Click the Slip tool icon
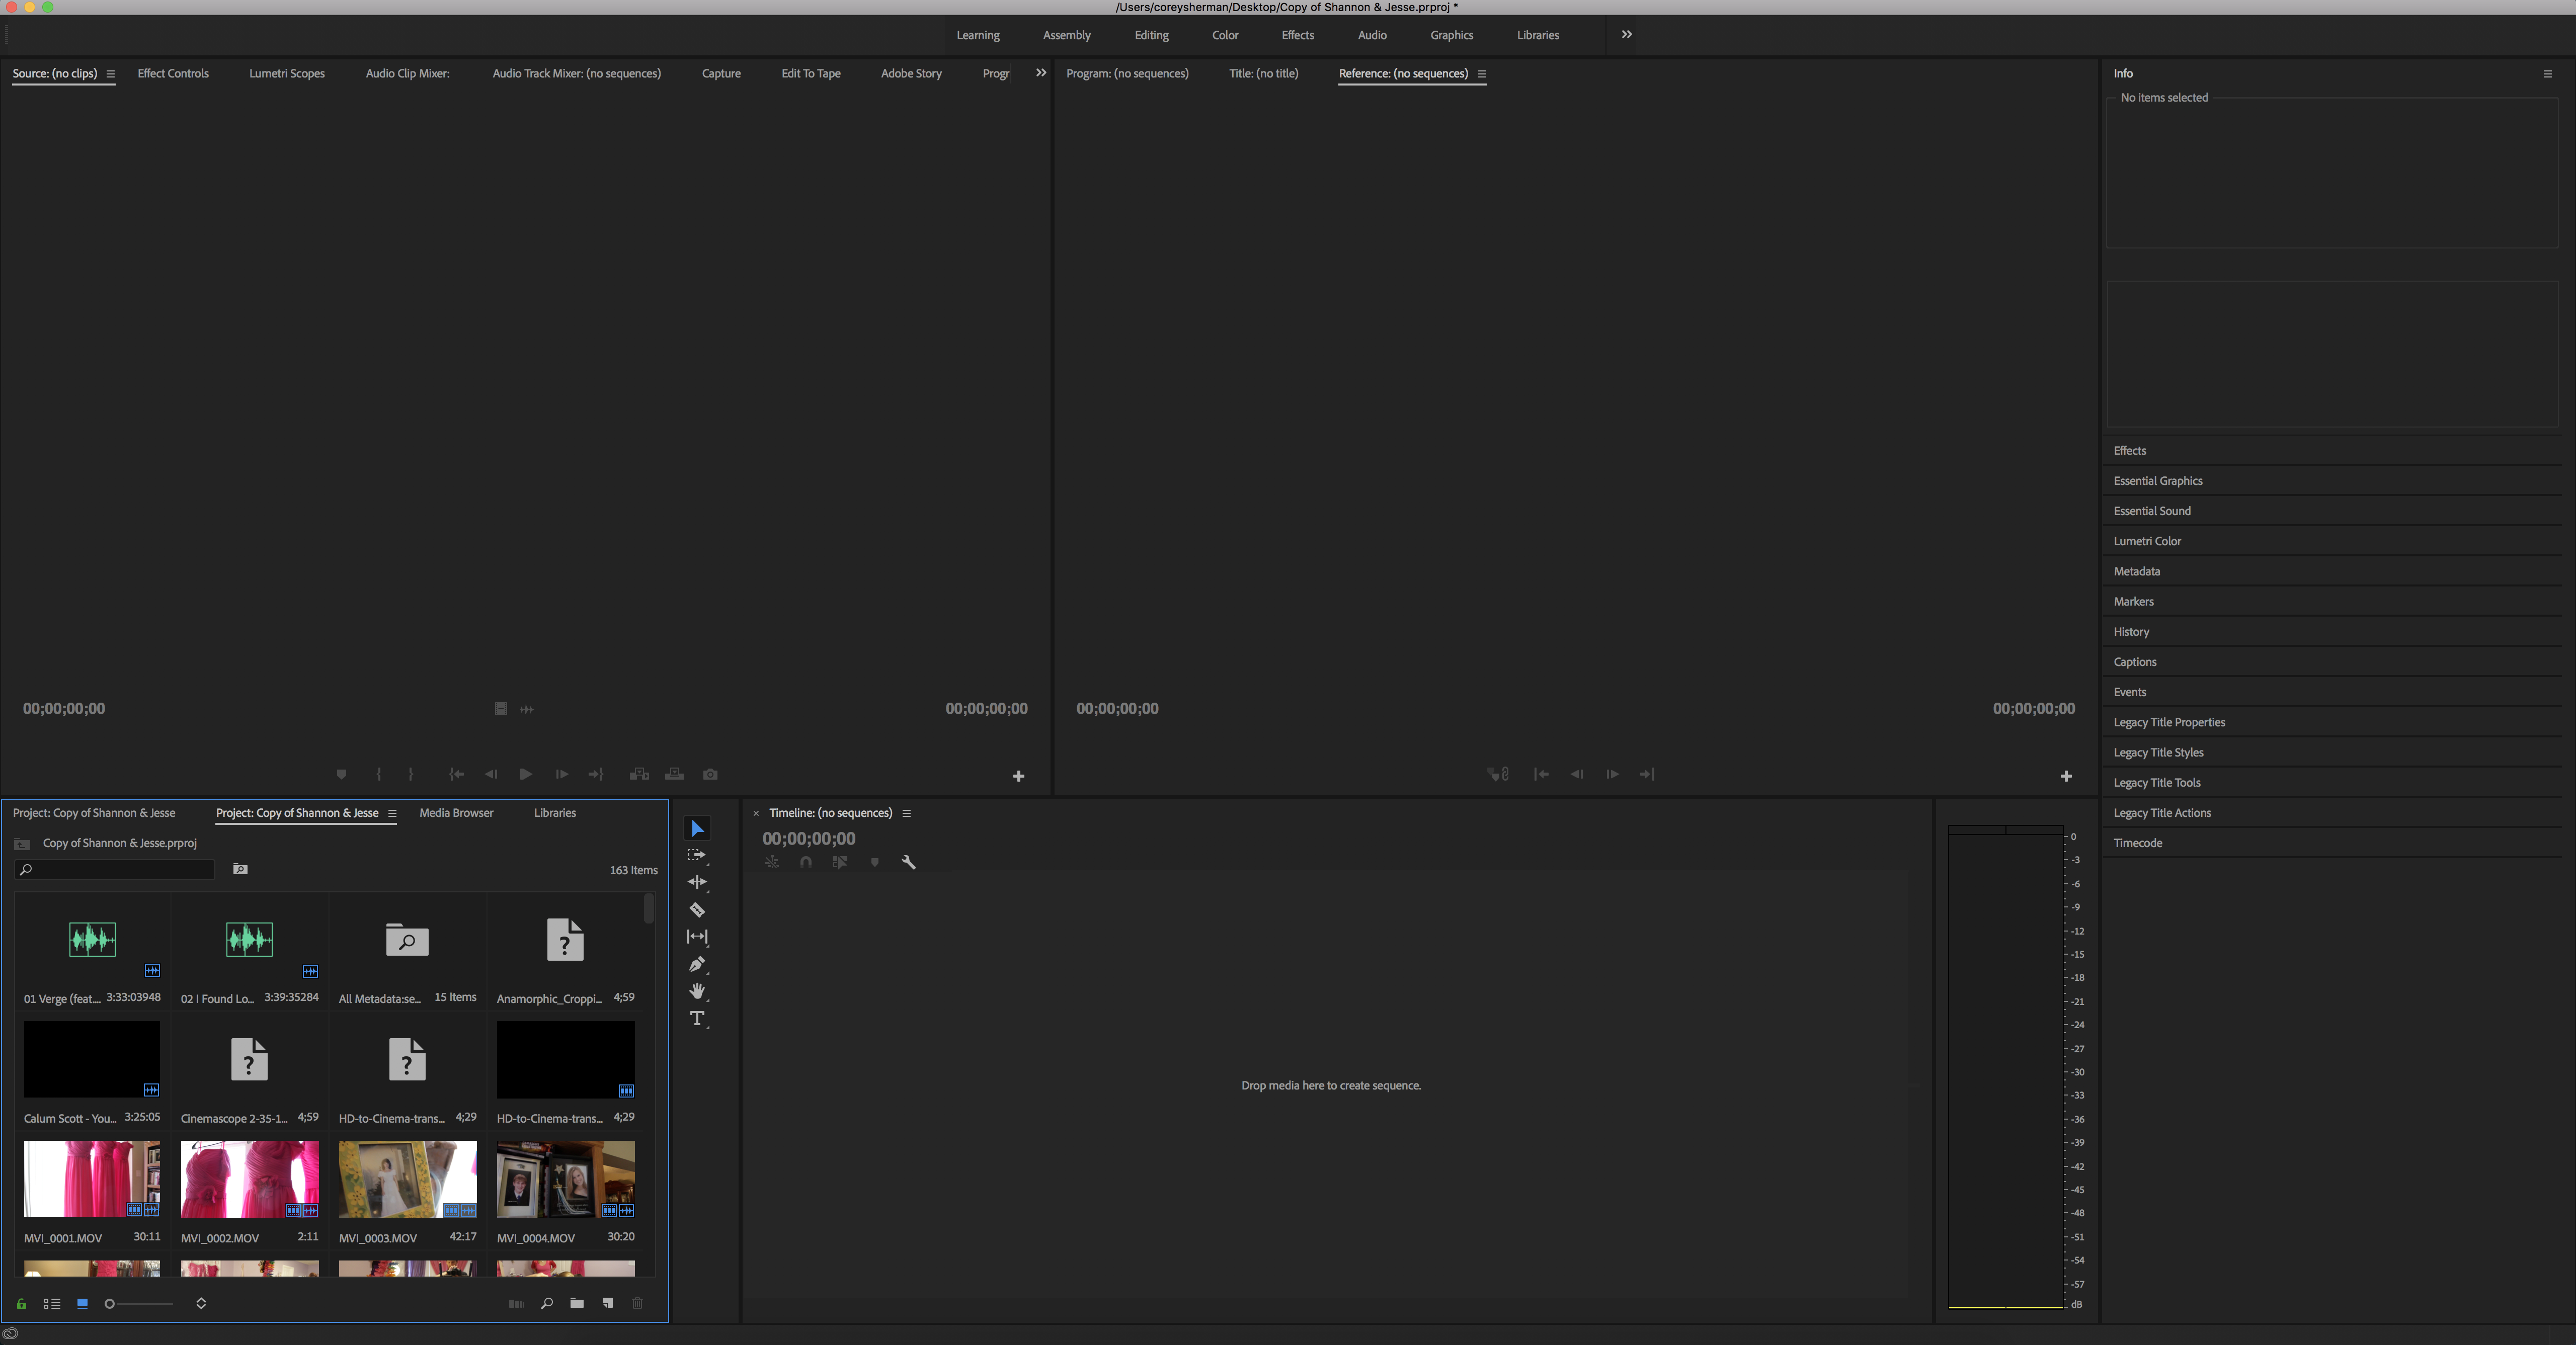The height and width of the screenshot is (1345, 2576). [697, 935]
